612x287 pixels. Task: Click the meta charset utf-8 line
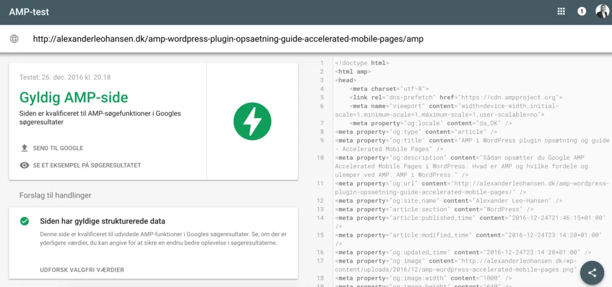tap(389, 88)
